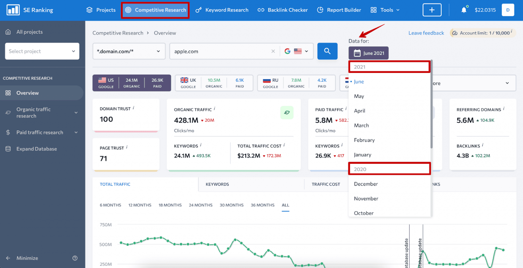523x268 pixels.
Task: Click the Google search engine icon
Action: [287, 51]
